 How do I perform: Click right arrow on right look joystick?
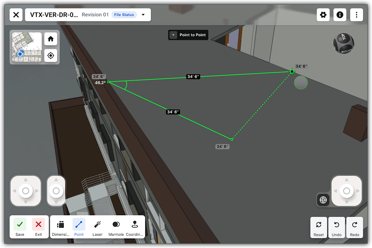pyautogui.click(x=358, y=191)
